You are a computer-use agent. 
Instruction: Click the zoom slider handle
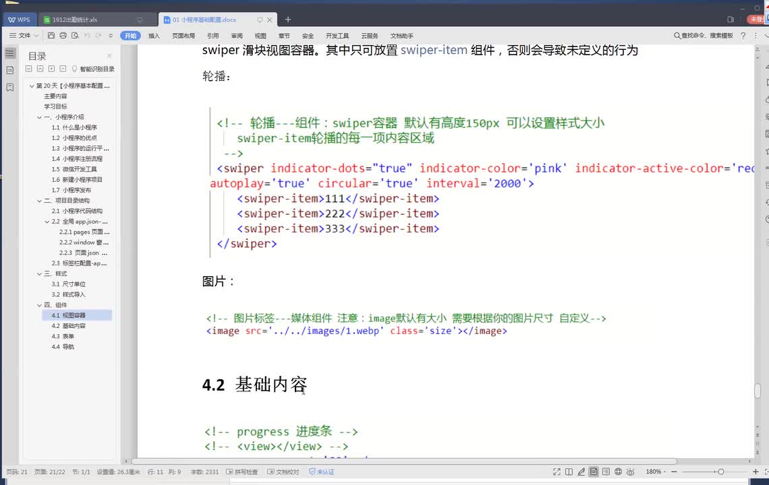click(x=720, y=472)
